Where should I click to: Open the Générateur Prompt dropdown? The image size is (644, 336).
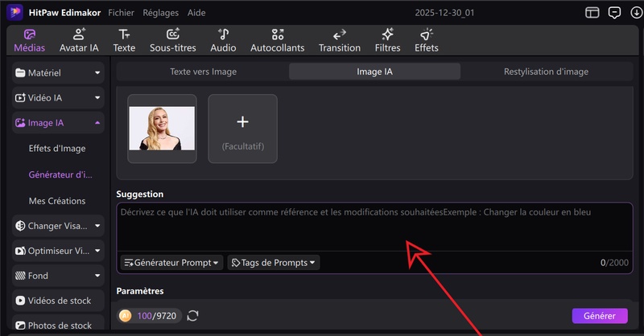click(171, 263)
